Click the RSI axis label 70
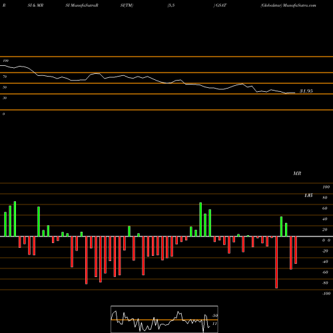 (x=5, y=77)
